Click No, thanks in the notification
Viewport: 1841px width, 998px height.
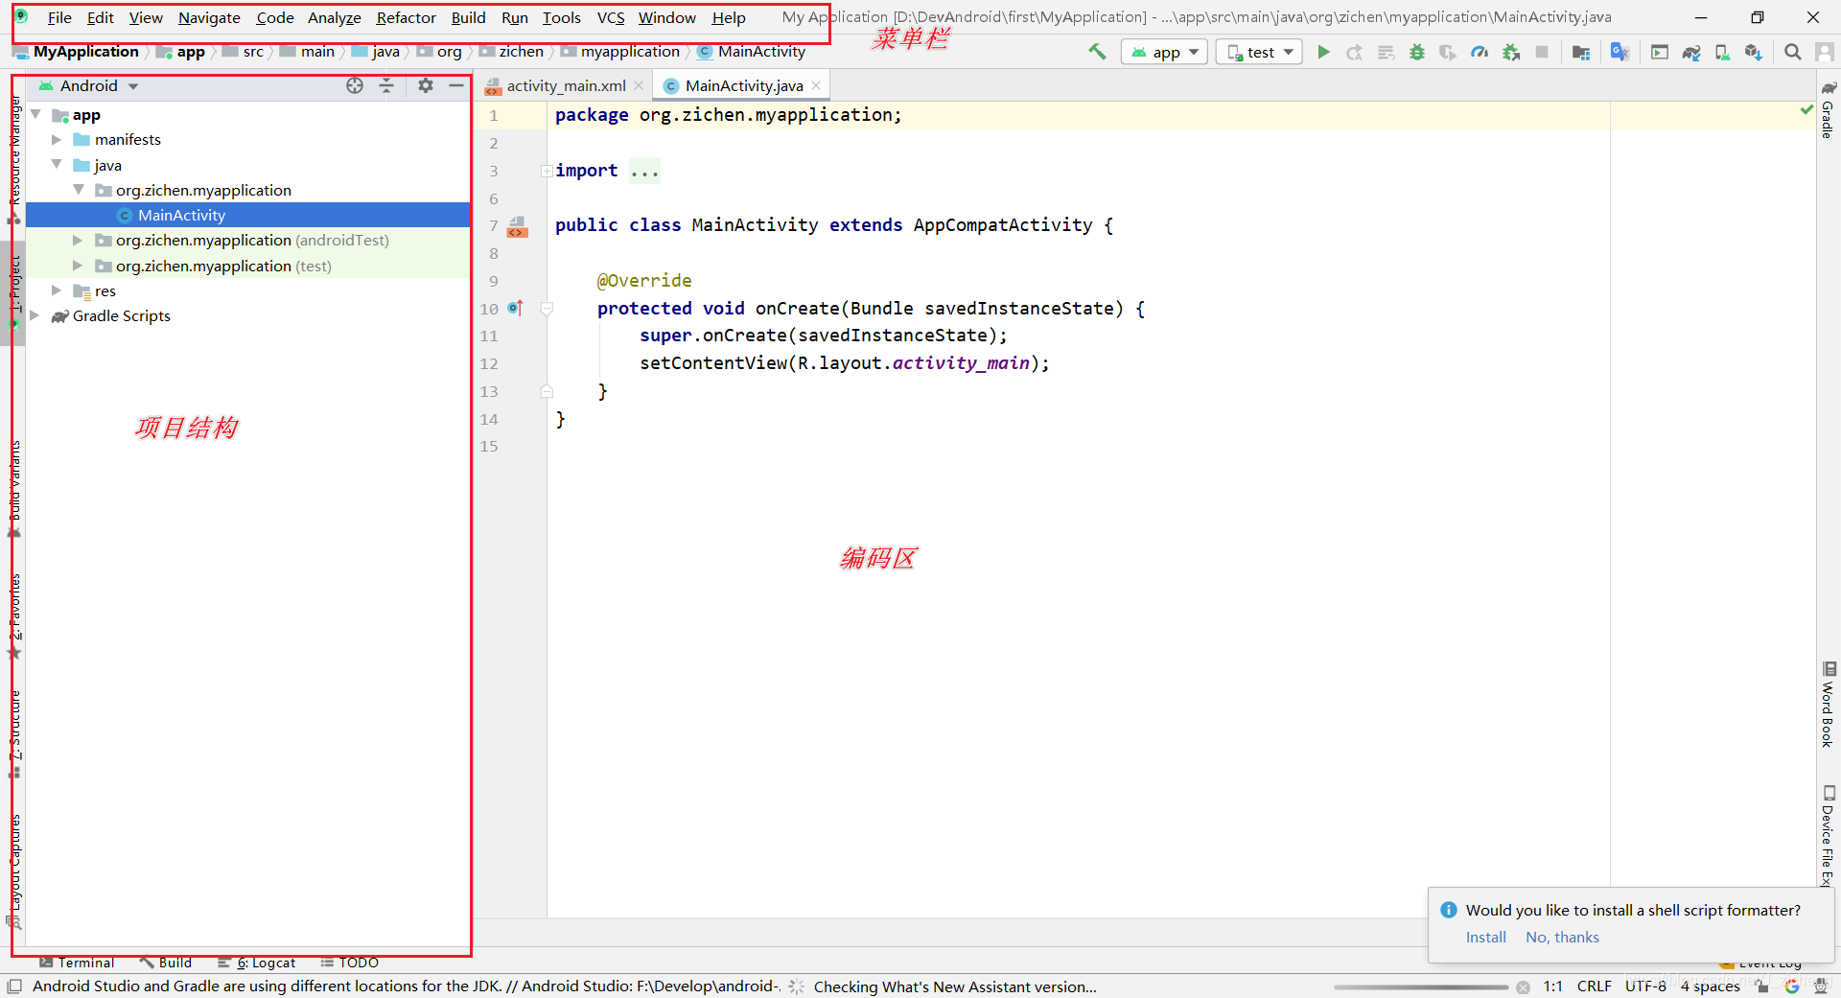1562,938
